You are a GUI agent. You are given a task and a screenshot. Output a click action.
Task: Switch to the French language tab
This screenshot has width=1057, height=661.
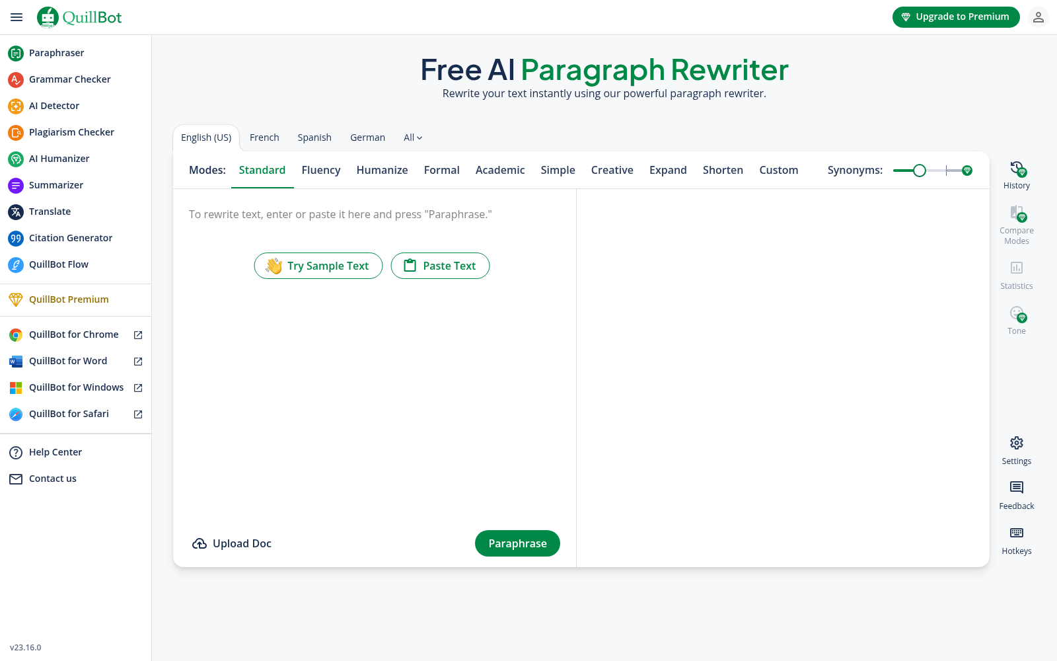[264, 137]
